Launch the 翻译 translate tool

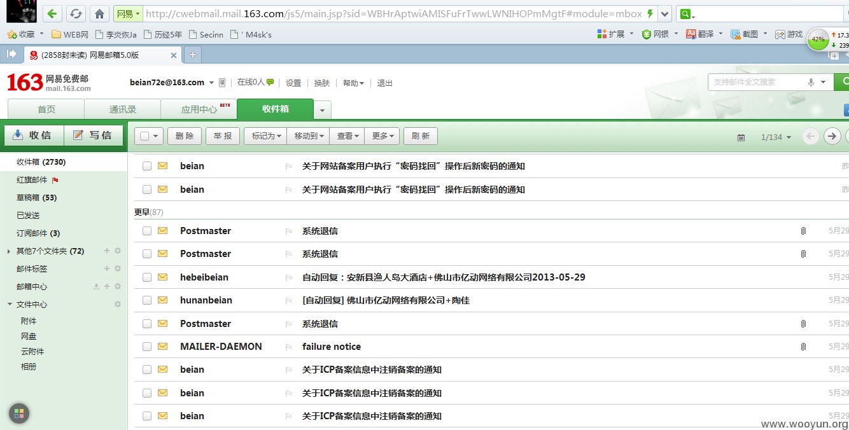tap(691, 34)
